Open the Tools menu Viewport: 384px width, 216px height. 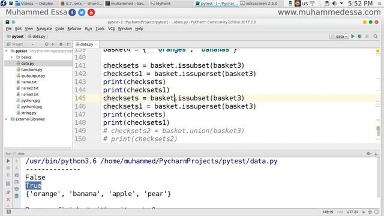point(100,29)
